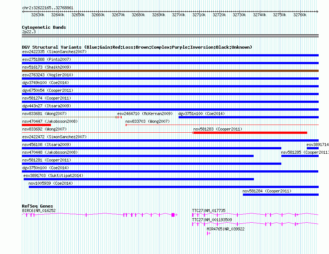Image resolution: width=329 pixels, height=254 pixels.
Task: Click the 32700k ruler tick label
Action: click(x=179, y=15)
